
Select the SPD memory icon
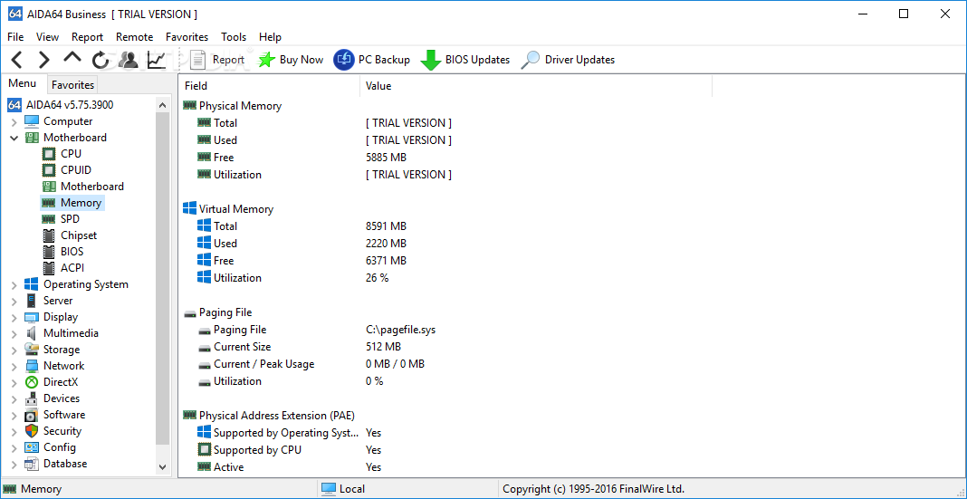pos(49,219)
